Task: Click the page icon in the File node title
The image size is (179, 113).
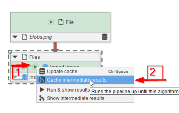Action: [60, 22]
